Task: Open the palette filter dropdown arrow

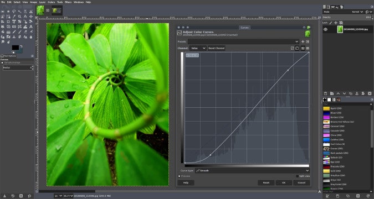Action: [371, 104]
